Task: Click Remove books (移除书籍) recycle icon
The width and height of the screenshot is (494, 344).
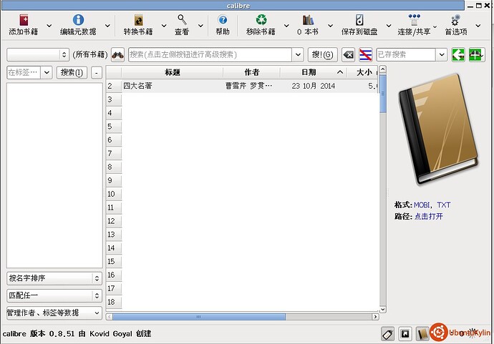Action: (x=261, y=20)
